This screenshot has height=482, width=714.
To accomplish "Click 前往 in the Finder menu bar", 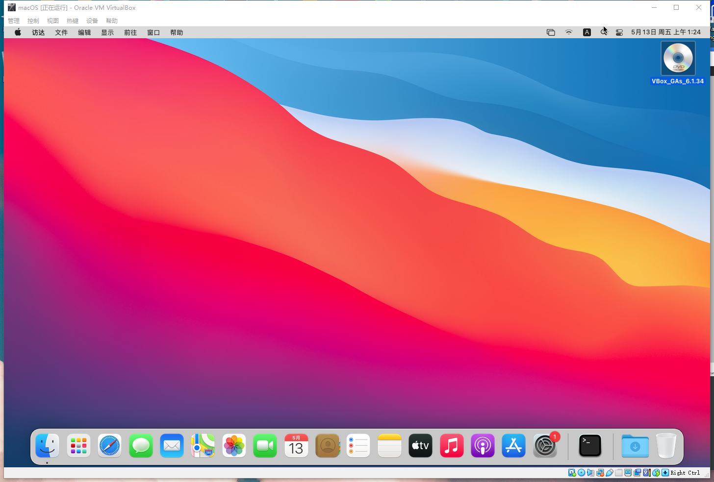I will [x=130, y=32].
